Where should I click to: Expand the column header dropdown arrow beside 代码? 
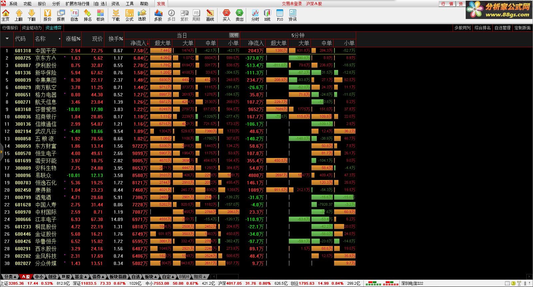[x=7, y=39]
